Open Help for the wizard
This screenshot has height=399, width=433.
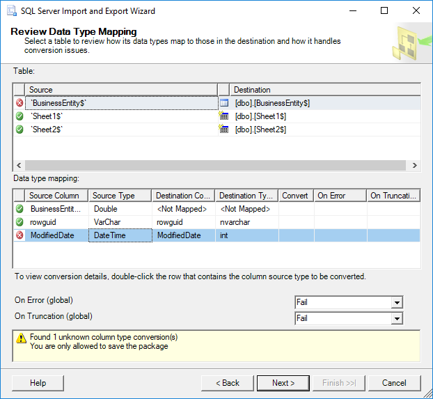[x=38, y=383]
